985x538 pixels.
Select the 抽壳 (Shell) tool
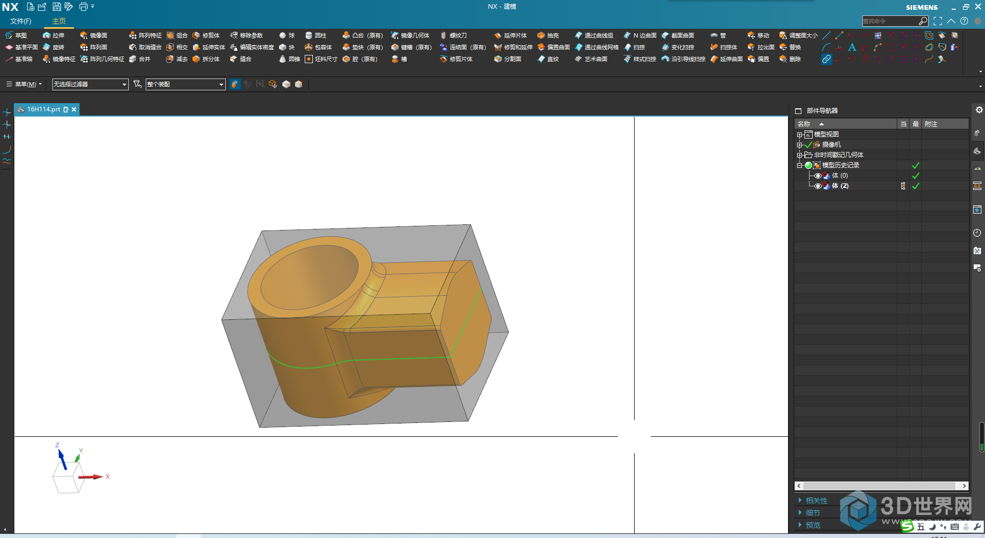click(548, 35)
